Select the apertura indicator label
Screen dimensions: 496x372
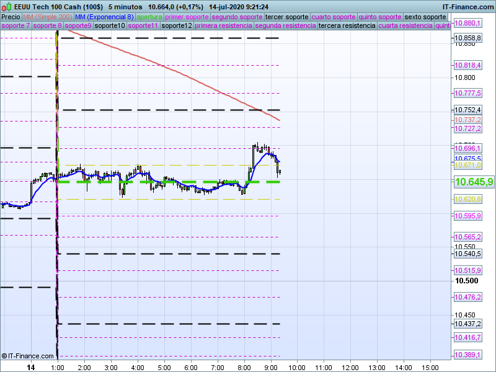[x=150, y=17]
